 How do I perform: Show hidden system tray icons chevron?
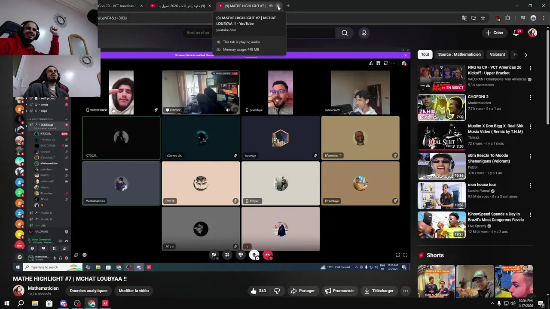pos(492,303)
